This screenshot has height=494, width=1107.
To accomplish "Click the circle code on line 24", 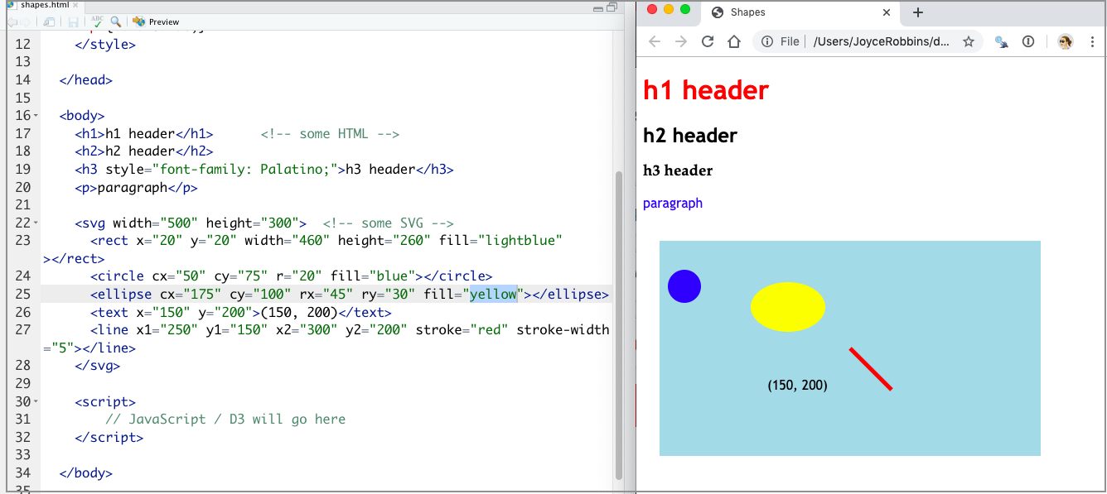I will 292,276.
